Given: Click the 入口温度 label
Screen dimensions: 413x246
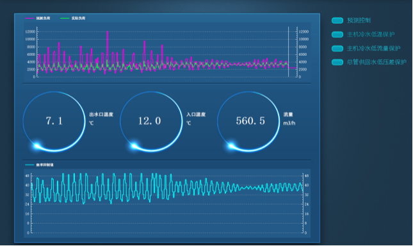Looking at the screenshot, I should click(x=196, y=115).
